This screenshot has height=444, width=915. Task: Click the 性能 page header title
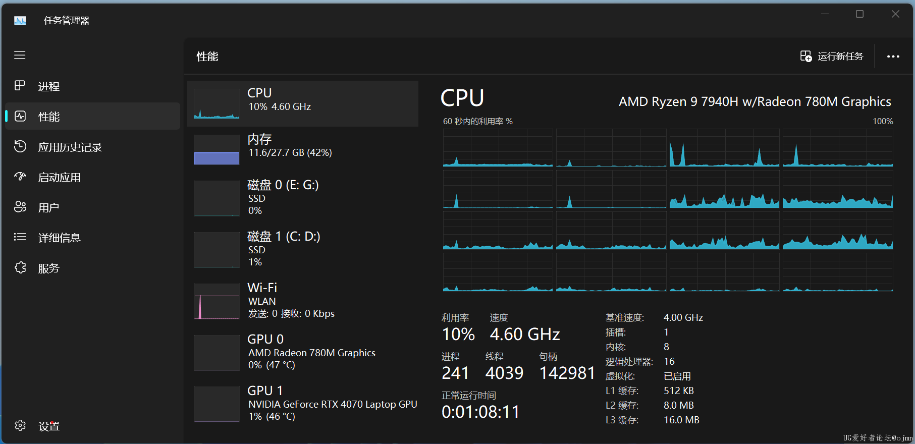pyautogui.click(x=207, y=57)
